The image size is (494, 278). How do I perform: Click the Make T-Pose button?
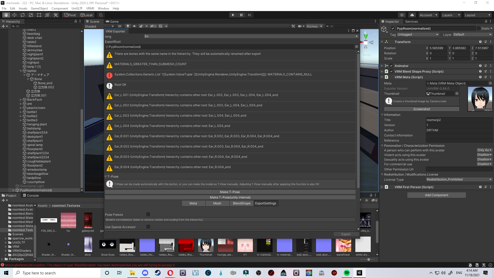230,192
